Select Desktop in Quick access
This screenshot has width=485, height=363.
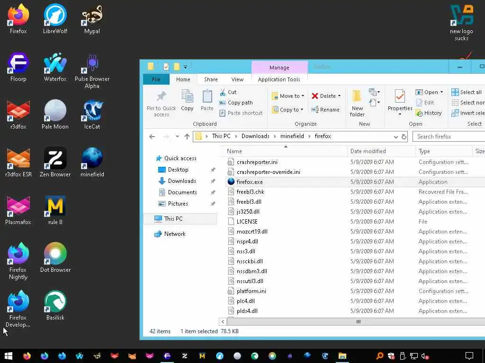click(x=178, y=170)
